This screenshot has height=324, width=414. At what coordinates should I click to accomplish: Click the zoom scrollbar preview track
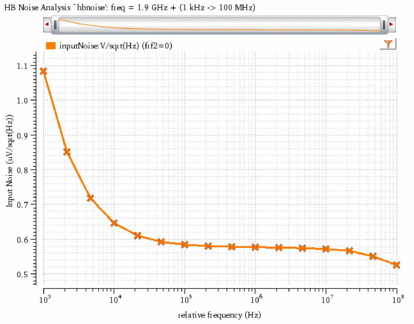point(219,25)
